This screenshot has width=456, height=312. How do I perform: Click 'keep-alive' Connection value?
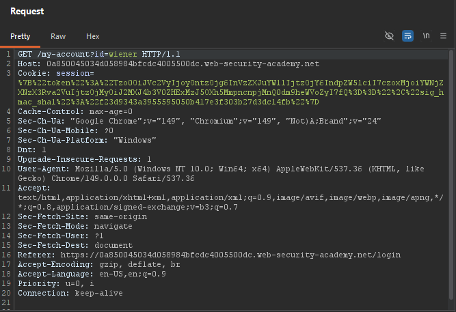pyautogui.click(x=98, y=293)
